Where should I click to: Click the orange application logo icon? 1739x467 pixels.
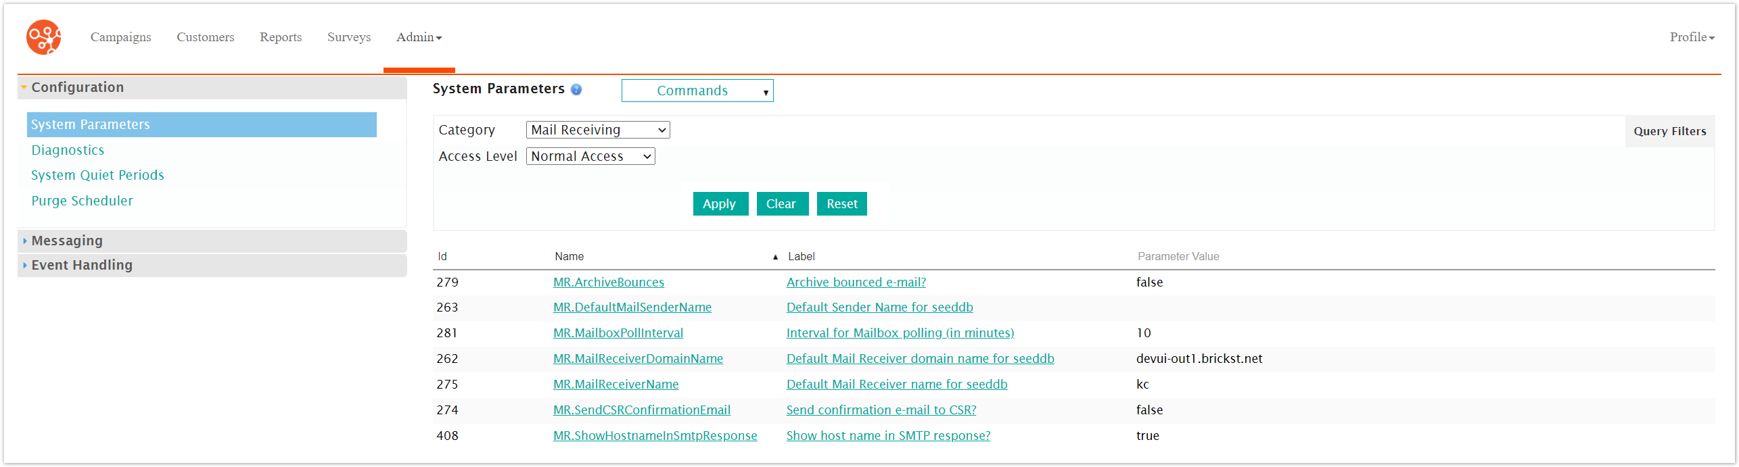43,37
